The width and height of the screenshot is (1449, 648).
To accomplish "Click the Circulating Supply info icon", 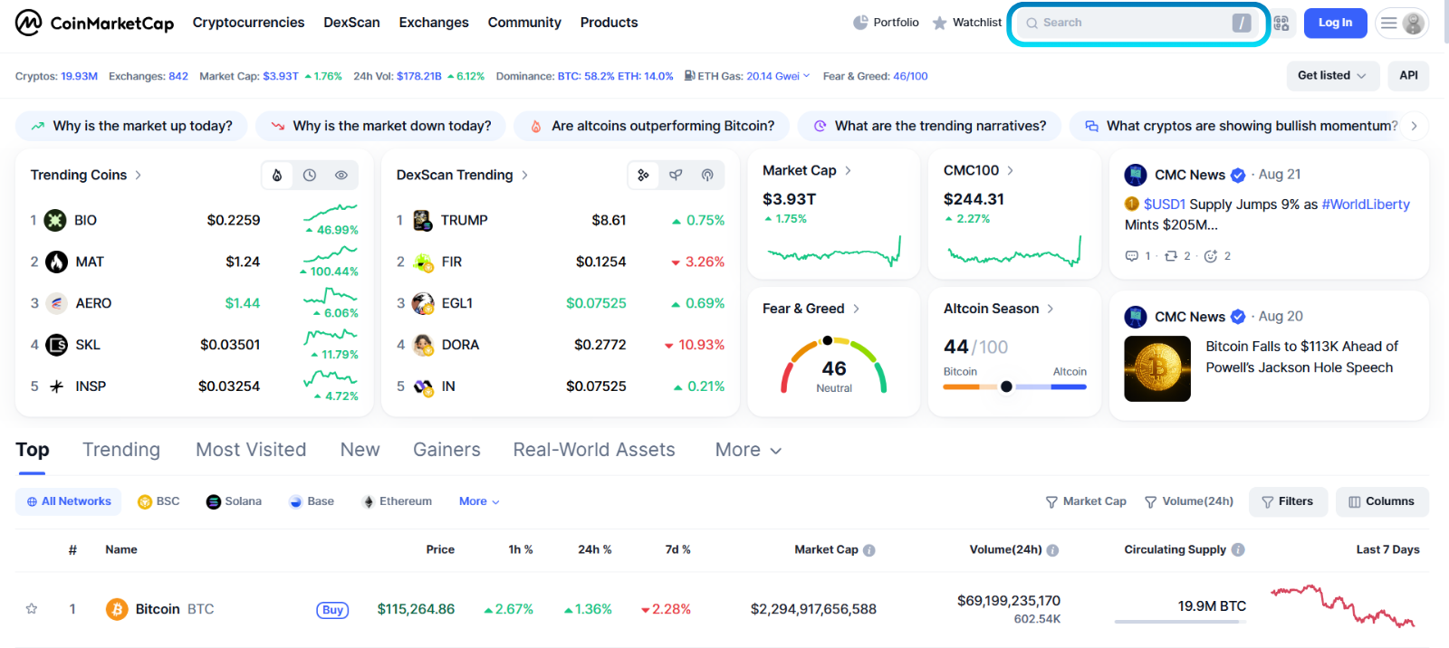I will pos(1238,549).
